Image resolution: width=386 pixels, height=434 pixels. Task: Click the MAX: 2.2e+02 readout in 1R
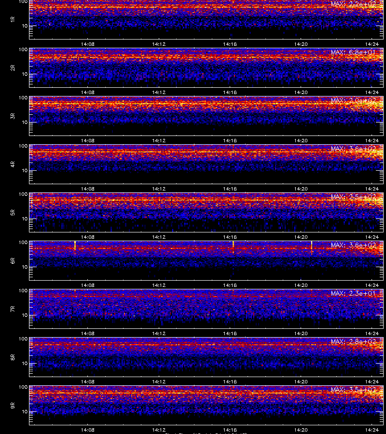(353, 4)
